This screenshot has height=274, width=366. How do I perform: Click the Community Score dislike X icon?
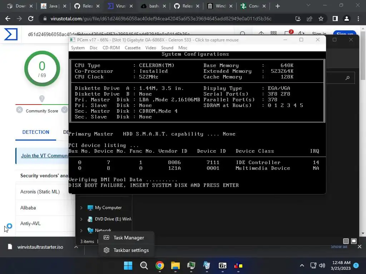[x=20, y=110]
